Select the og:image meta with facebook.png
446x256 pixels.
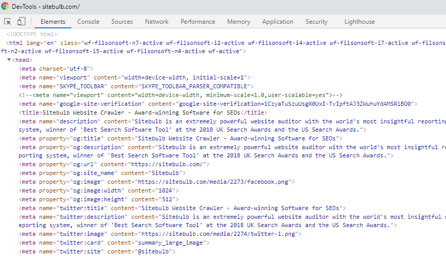157,182
